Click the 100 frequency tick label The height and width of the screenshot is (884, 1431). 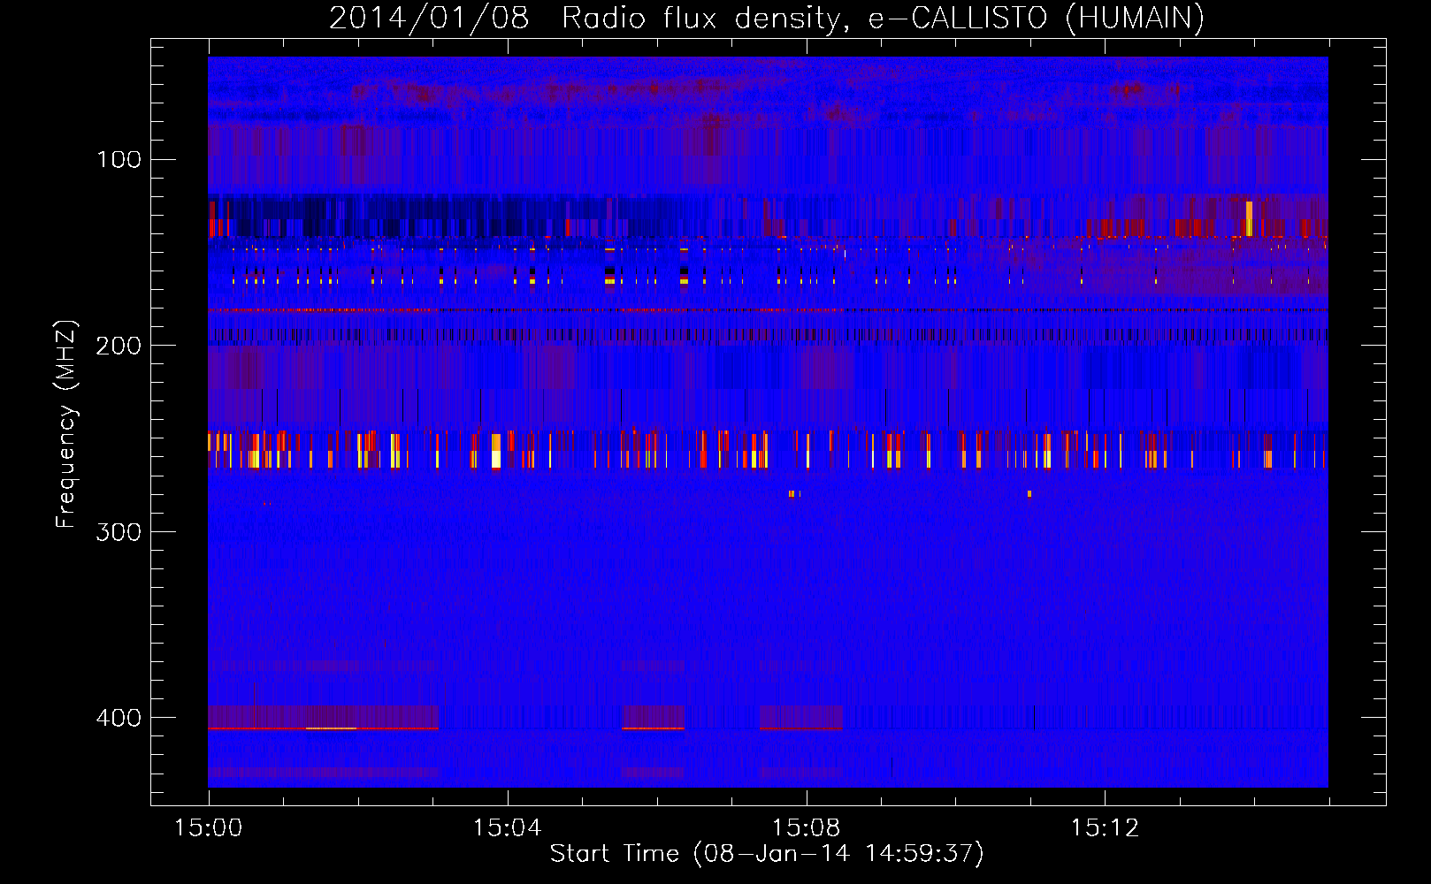(119, 160)
